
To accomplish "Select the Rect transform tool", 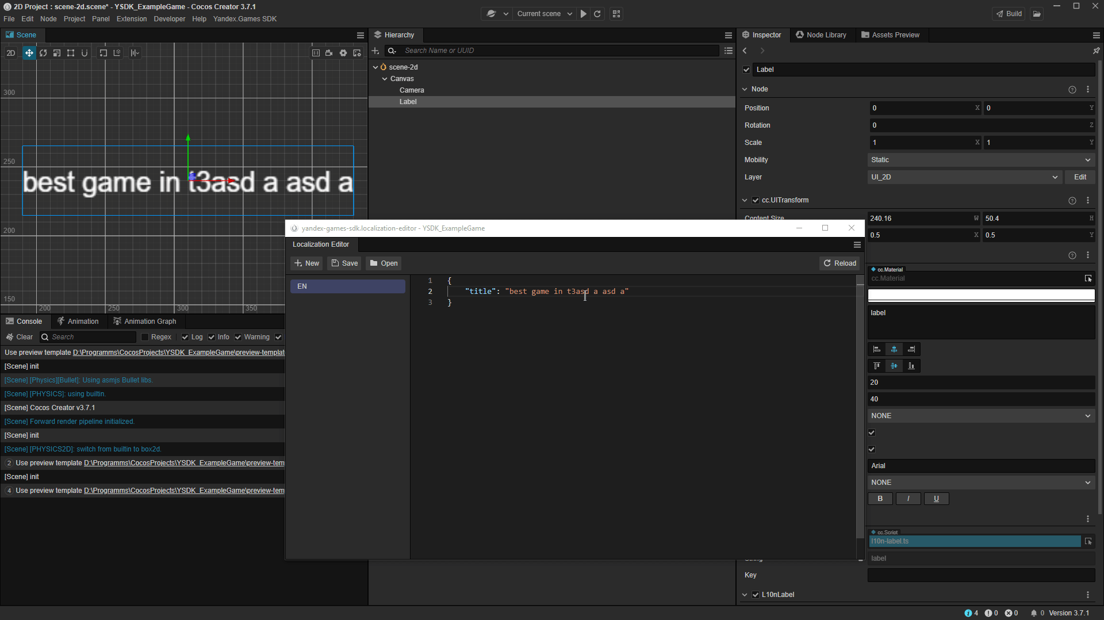I will pos(71,53).
